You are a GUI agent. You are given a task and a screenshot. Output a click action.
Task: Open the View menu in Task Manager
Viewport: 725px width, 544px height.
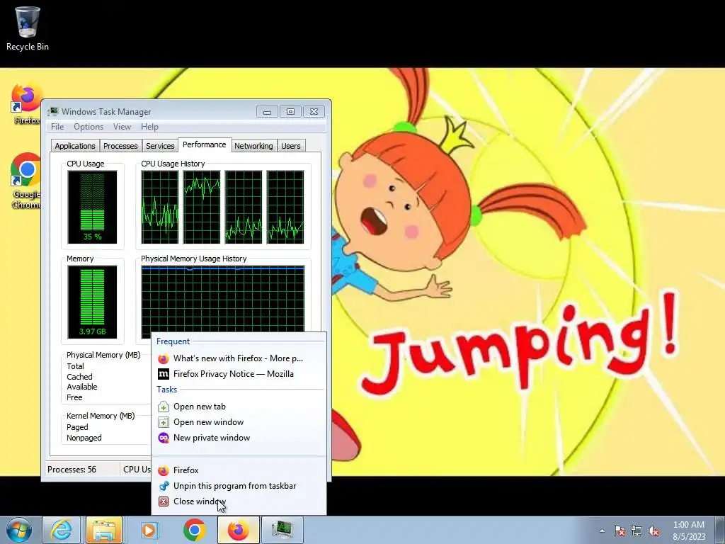(122, 127)
